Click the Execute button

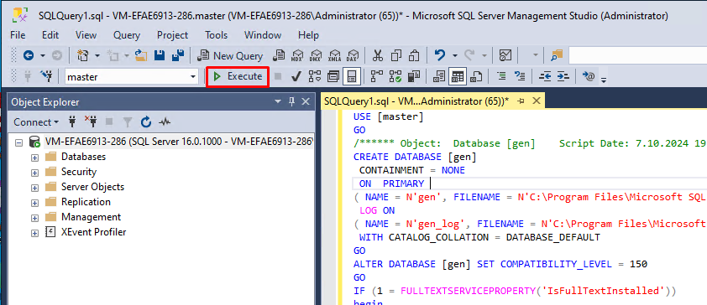(238, 76)
